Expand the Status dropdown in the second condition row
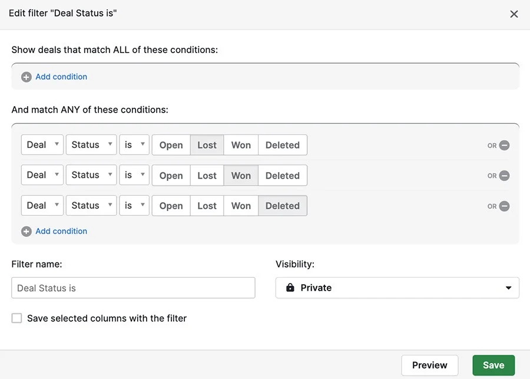This screenshot has width=530, height=379. click(x=91, y=175)
